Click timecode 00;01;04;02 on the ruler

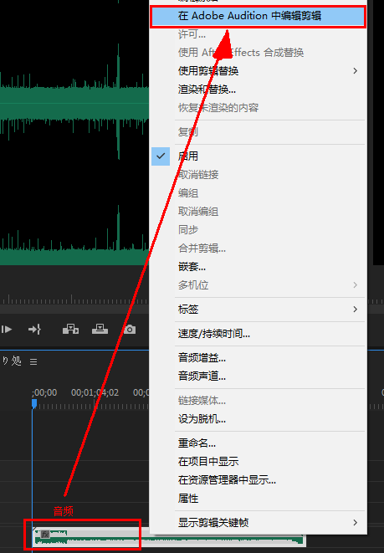95,392
